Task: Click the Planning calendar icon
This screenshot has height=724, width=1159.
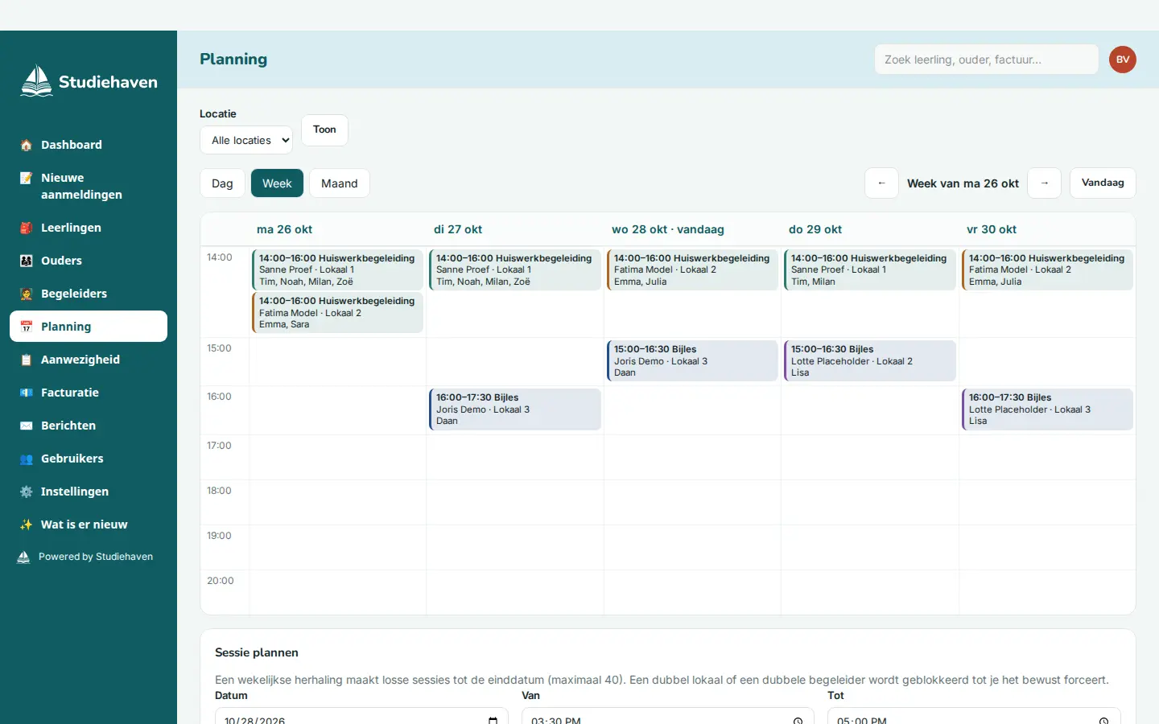Action: point(26,327)
